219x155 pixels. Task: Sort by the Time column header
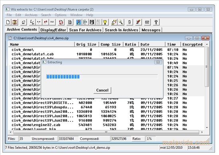click(173, 44)
